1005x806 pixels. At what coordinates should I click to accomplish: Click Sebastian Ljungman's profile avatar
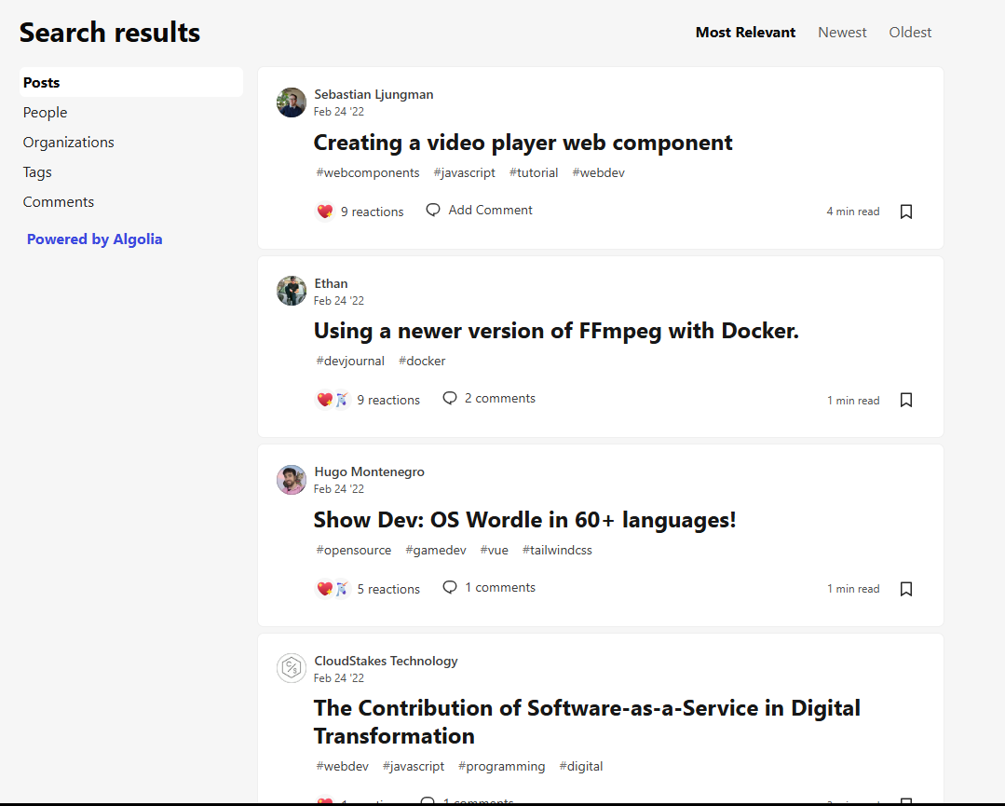point(292,102)
